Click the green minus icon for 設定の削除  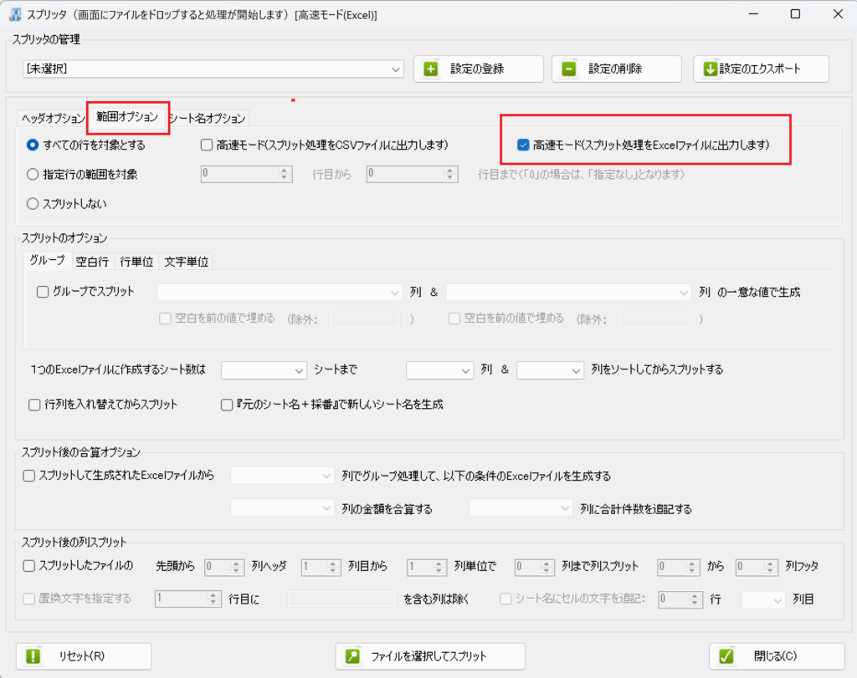(569, 69)
